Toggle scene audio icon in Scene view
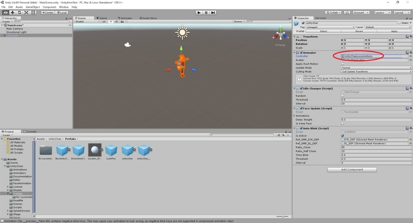The height and width of the screenshot is (223, 413). point(117,22)
